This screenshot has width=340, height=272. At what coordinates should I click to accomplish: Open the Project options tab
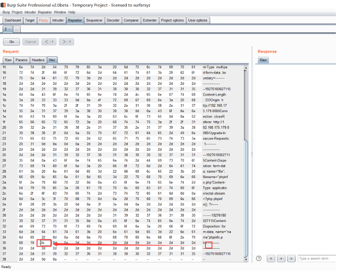tap(173, 20)
